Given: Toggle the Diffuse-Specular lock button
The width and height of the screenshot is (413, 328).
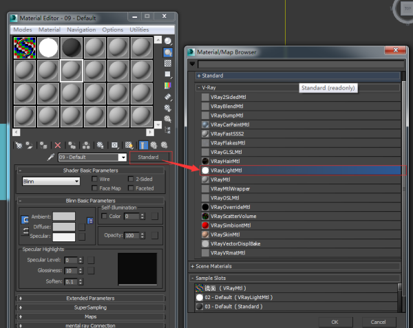Looking at the screenshot, I should 25,231.
